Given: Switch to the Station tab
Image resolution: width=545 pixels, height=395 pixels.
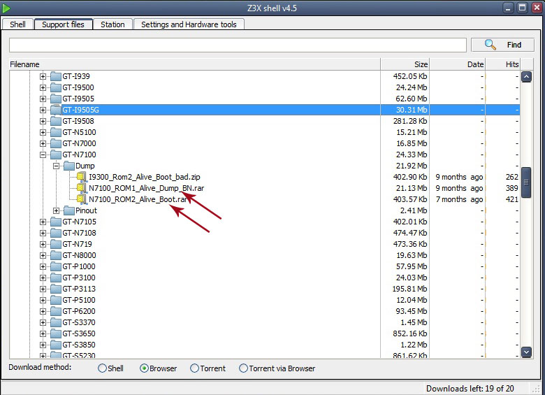Looking at the screenshot, I should point(112,24).
